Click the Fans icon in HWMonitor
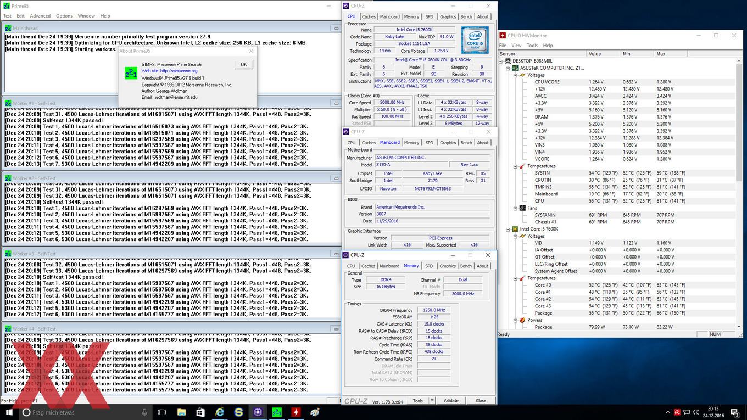The width and height of the screenshot is (747, 420). click(x=522, y=208)
